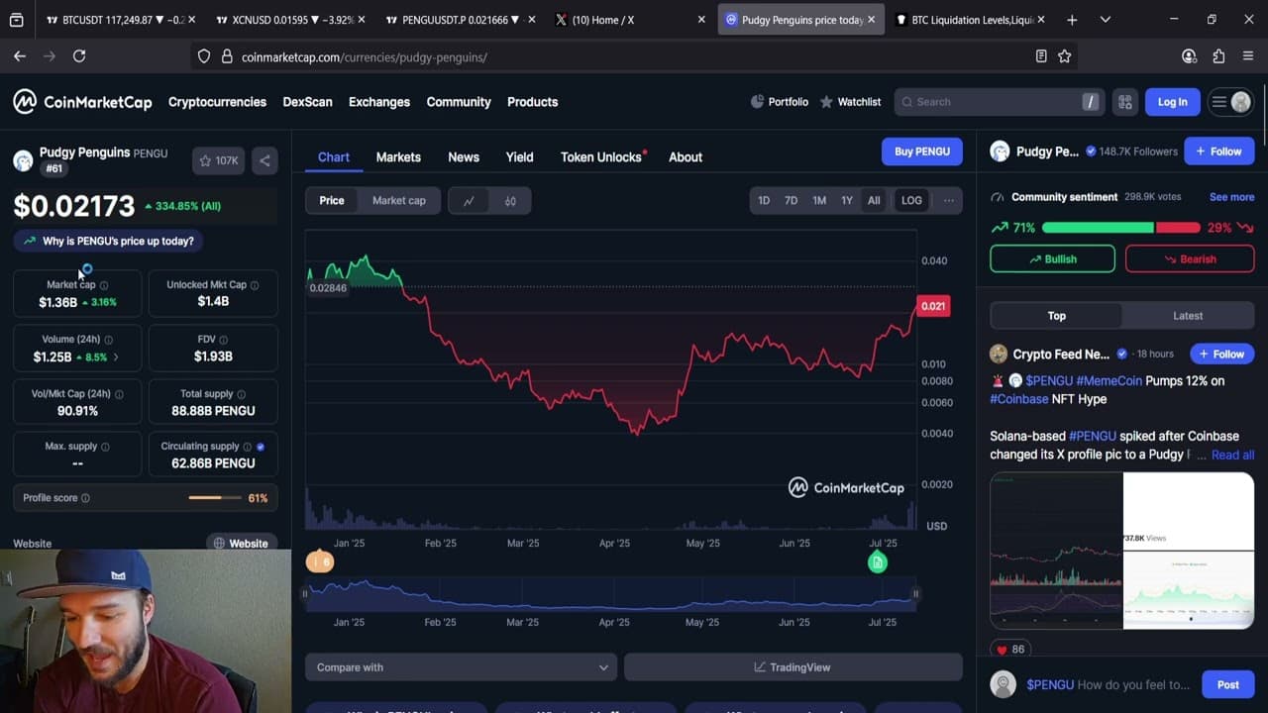Like the Crypto Feed post heart
Image resolution: width=1268 pixels, height=713 pixels.
pyautogui.click(x=1000, y=649)
